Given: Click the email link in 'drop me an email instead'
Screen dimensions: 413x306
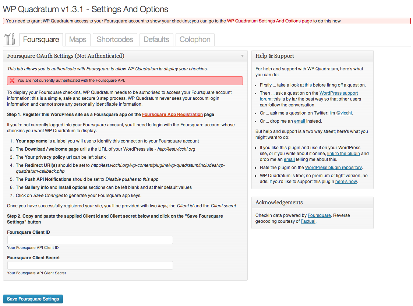Looking at the screenshot, I should pos(300,121).
